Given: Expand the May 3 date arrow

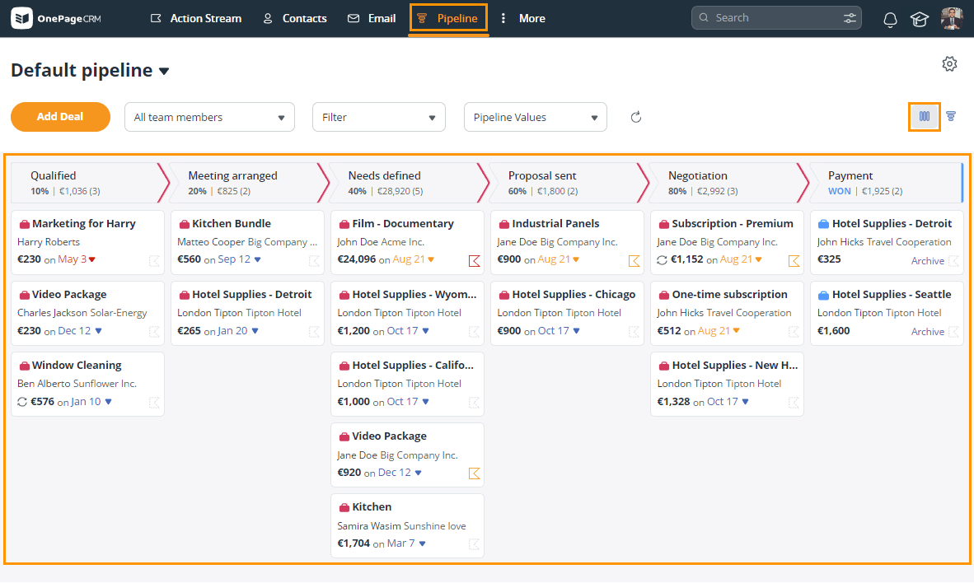Looking at the screenshot, I should pos(92,259).
